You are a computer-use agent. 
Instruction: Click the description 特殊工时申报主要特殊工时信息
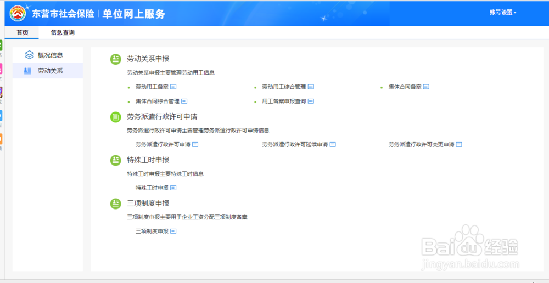click(165, 173)
